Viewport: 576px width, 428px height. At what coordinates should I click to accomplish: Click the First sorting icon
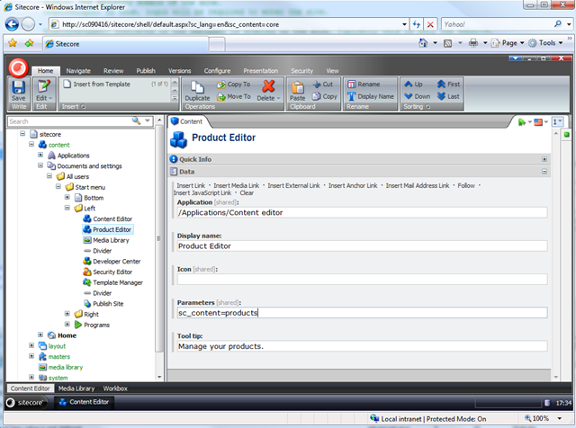pos(441,84)
